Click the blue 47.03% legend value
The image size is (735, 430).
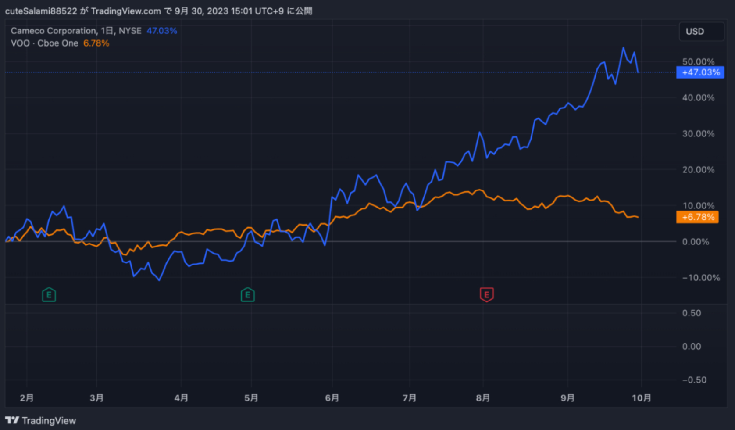pyautogui.click(x=162, y=31)
